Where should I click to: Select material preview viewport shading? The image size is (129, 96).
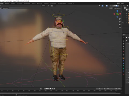[x=117, y=6]
